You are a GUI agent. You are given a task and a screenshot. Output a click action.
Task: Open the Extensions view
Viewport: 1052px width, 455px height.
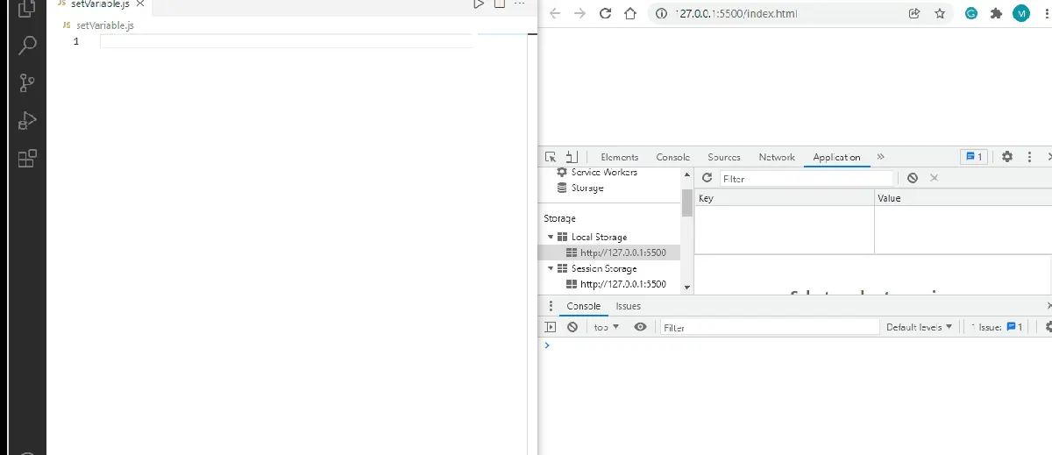coord(27,159)
